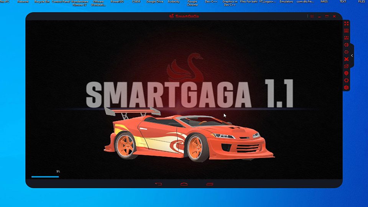368x207 pixels.
Task: Select the TEXT desktop label
Action: tap(343, 2)
